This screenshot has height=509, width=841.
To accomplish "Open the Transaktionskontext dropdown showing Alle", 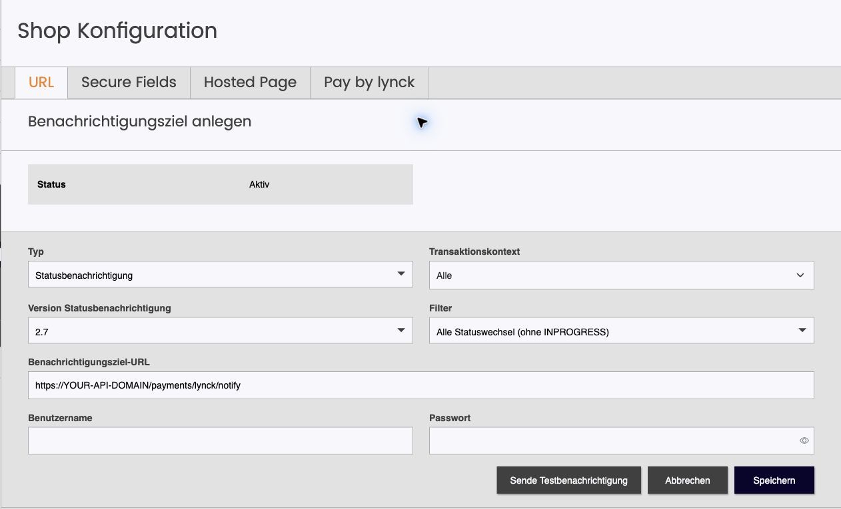I will (x=621, y=275).
